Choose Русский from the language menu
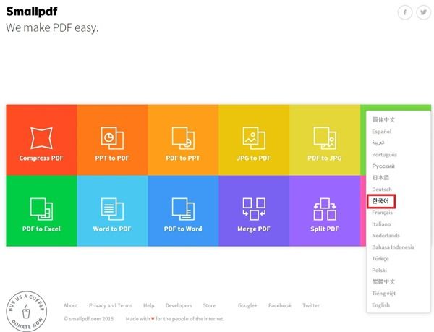 383,166
